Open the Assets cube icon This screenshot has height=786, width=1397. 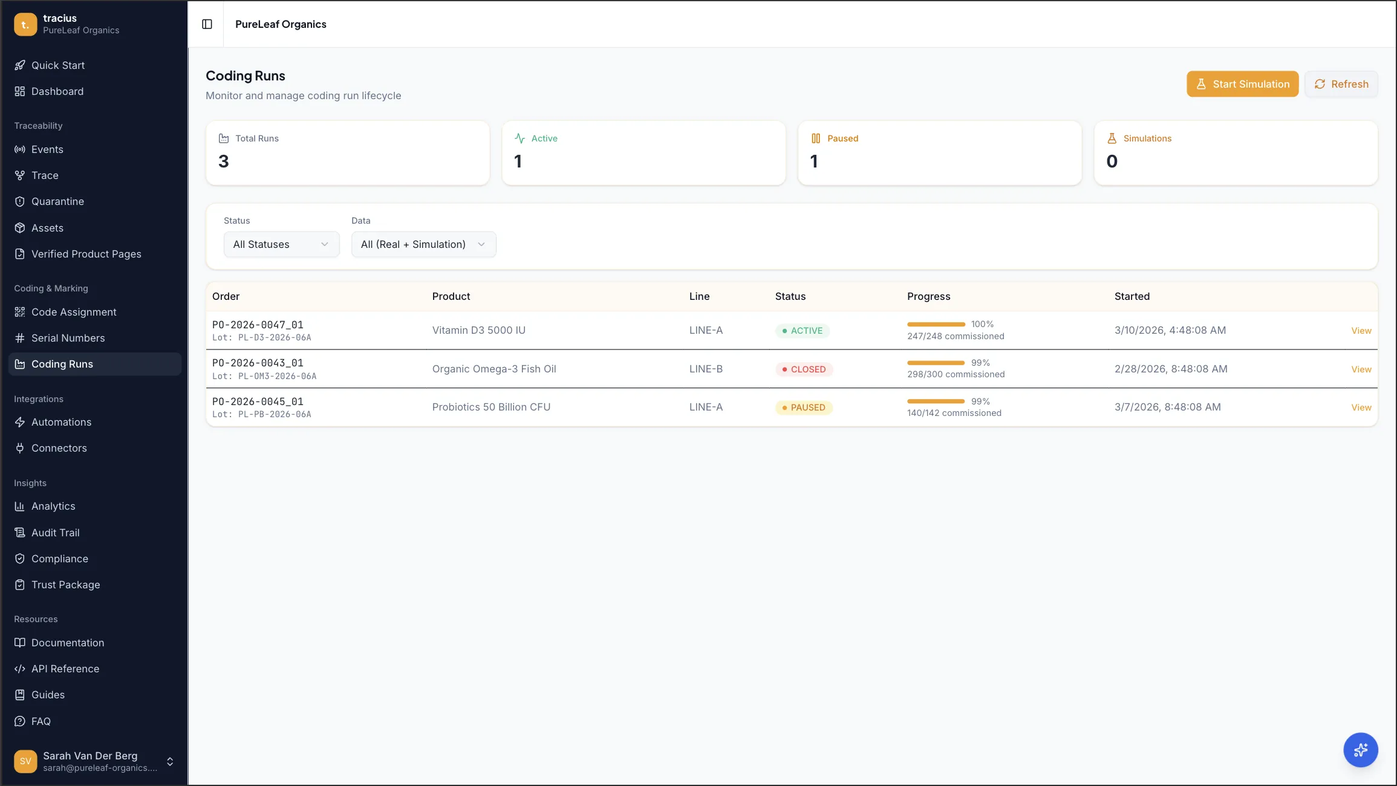pos(20,228)
